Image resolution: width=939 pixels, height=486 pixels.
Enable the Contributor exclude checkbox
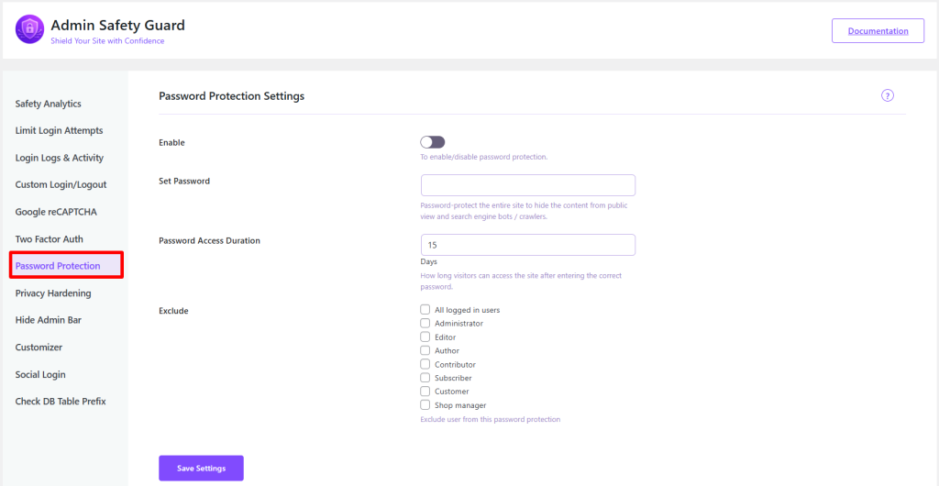(x=425, y=364)
